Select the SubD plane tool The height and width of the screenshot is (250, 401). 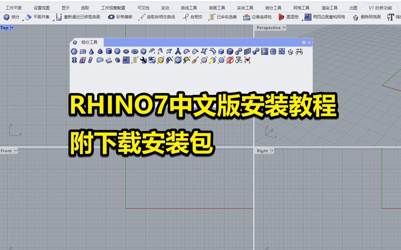coord(83,52)
